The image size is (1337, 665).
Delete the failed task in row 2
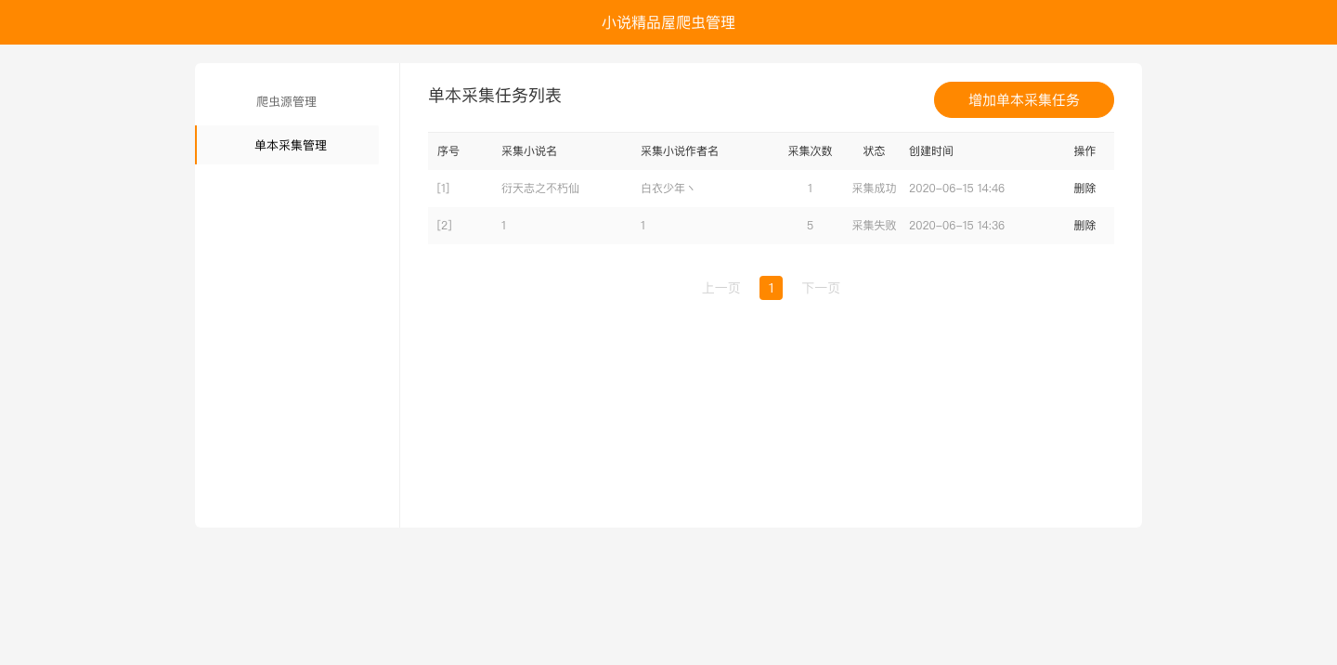pos(1084,225)
